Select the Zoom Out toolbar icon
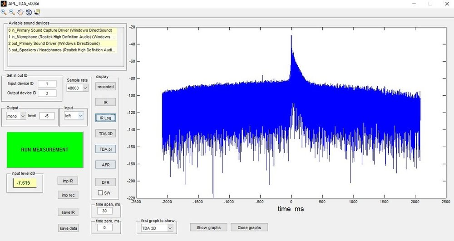 tap(12, 12)
